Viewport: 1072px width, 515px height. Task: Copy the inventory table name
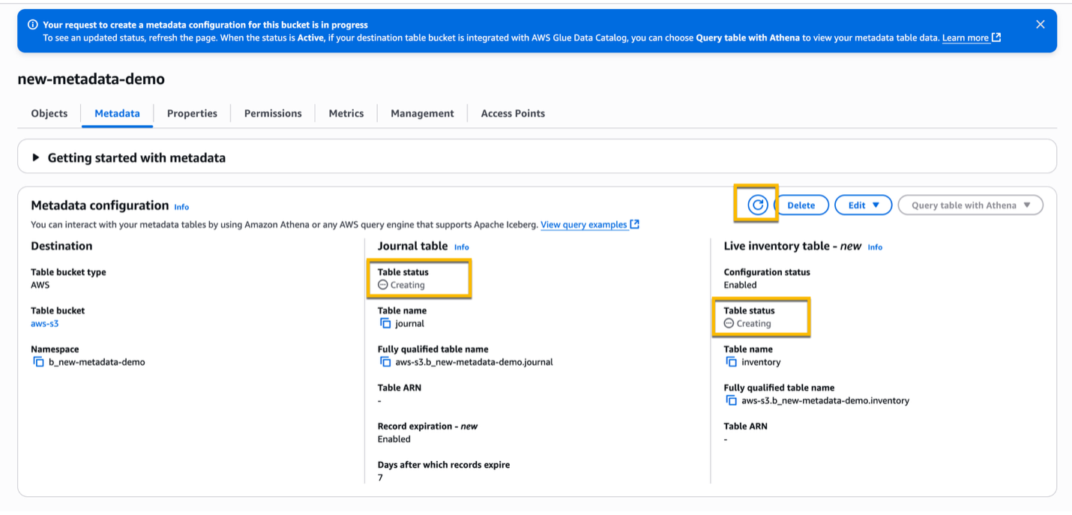[732, 361]
